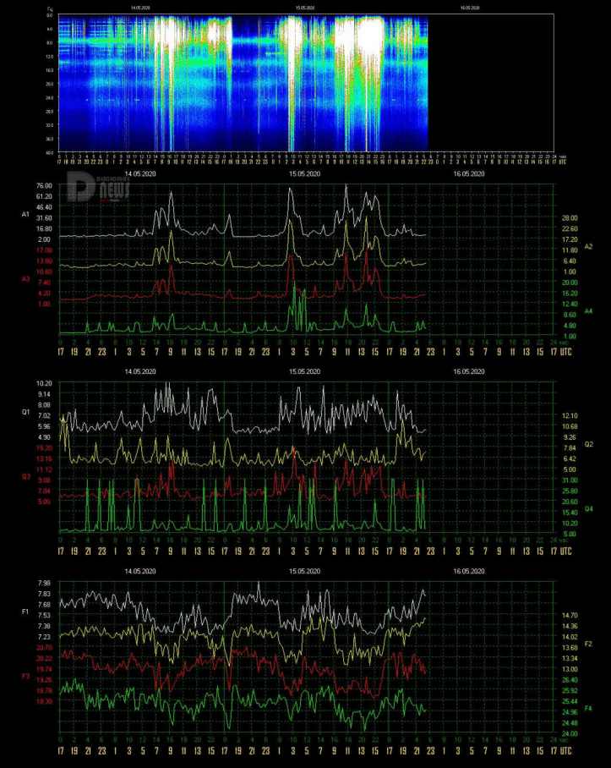Click the Q1 quality axis label
This screenshot has width=611, height=768.
(x=25, y=413)
